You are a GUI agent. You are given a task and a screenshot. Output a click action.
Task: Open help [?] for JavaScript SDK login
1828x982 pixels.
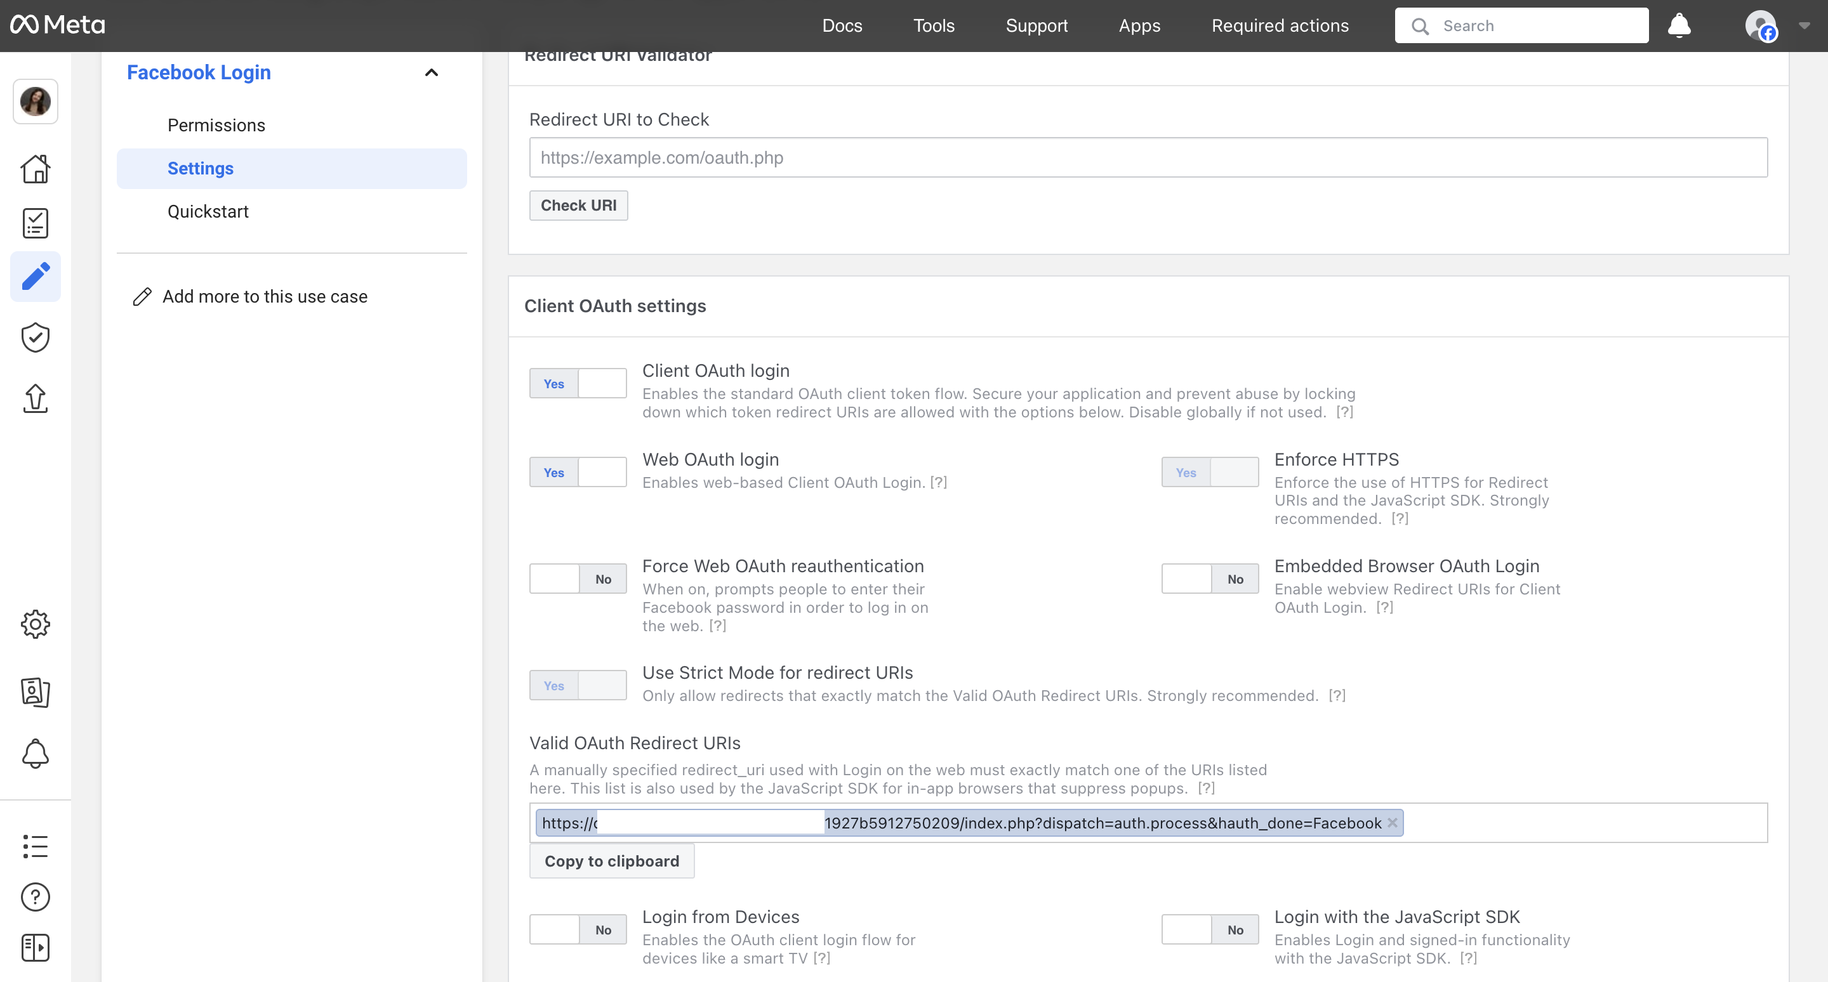1468,959
